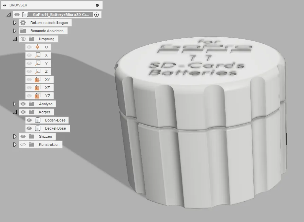Select the Analyse label
304x222 pixels.
[46, 104]
